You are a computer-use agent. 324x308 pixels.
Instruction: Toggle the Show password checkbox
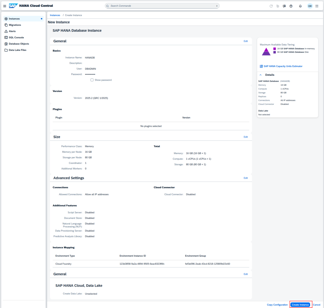click(x=92, y=80)
